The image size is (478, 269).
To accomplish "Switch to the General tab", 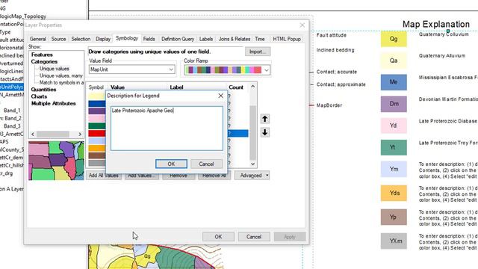I will point(38,39).
